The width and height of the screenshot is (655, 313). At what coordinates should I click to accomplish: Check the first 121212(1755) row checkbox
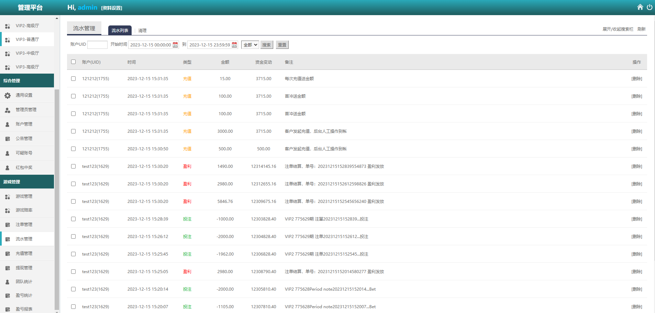[x=73, y=78]
